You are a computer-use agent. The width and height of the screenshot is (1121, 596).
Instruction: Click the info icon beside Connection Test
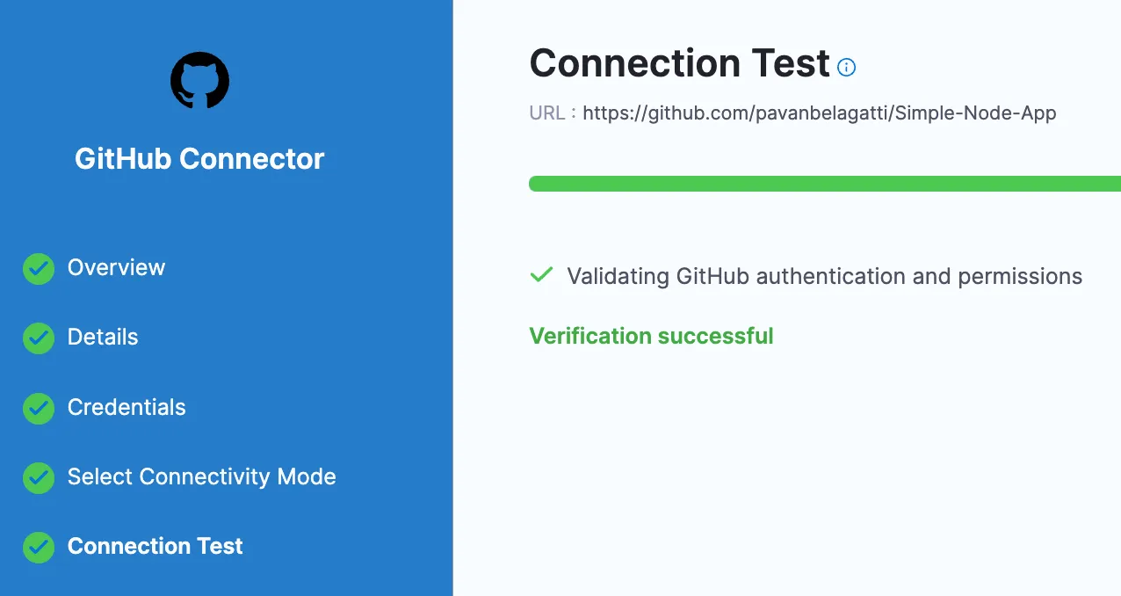pyautogui.click(x=846, y=67)
